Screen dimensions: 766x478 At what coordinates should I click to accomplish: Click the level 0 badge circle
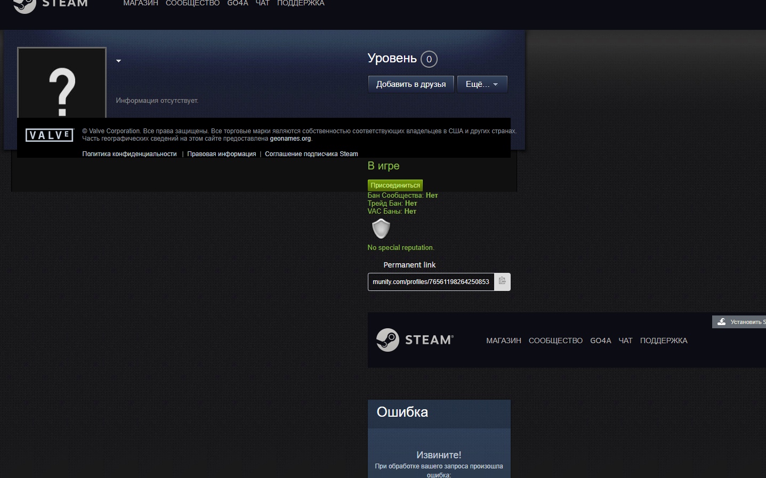point(429,59)
